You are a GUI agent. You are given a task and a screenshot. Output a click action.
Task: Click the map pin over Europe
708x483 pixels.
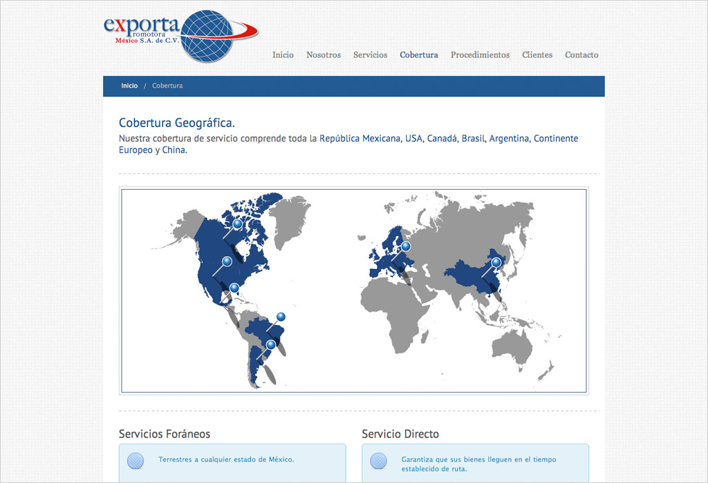406,246
